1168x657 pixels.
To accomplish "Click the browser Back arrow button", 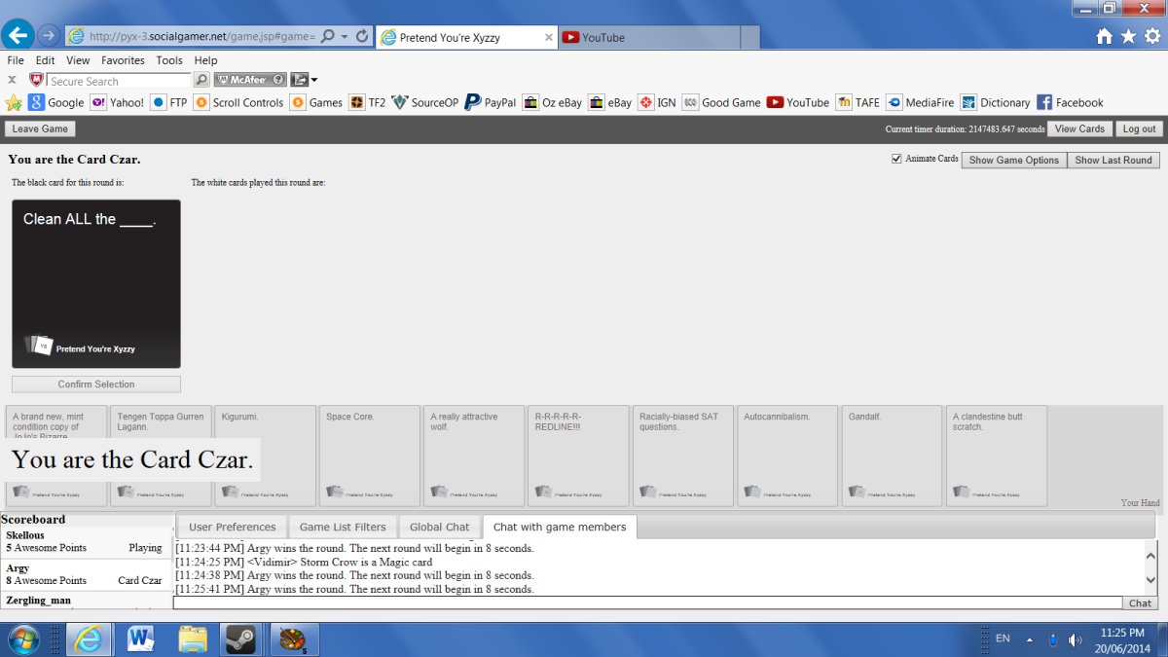I will pos(17,36).
